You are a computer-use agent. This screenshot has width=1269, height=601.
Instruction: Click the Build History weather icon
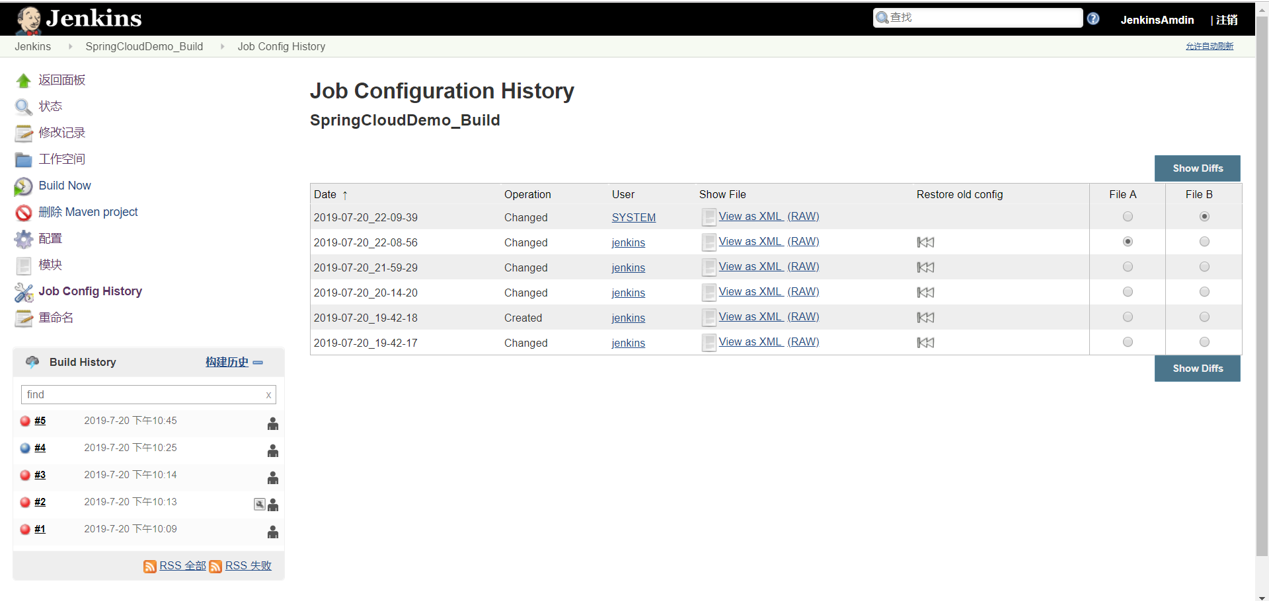click(x=32, y=362)
